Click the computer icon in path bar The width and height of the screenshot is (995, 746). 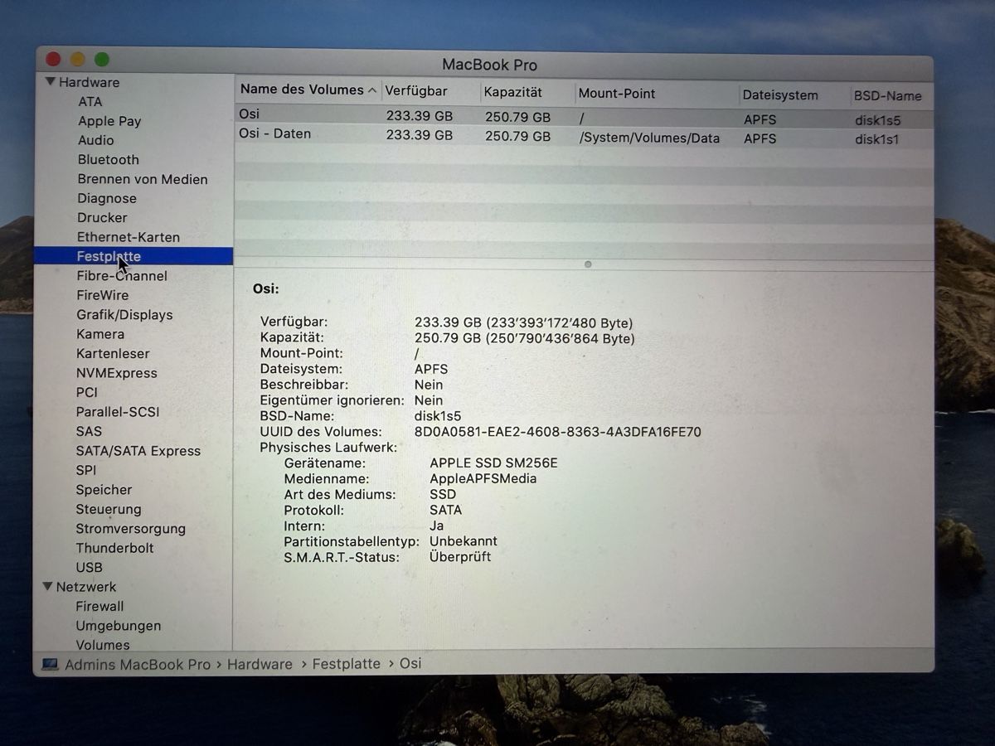point(50,665)
